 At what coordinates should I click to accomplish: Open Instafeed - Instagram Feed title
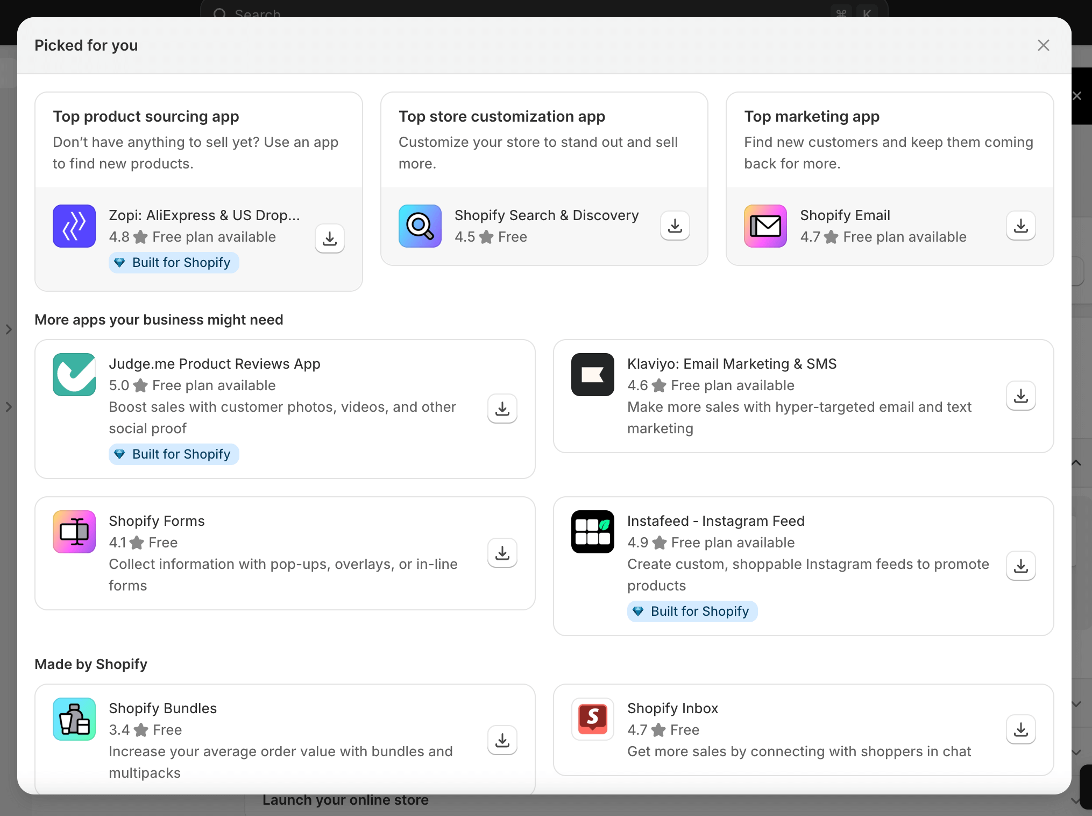[x=716, y=521]
